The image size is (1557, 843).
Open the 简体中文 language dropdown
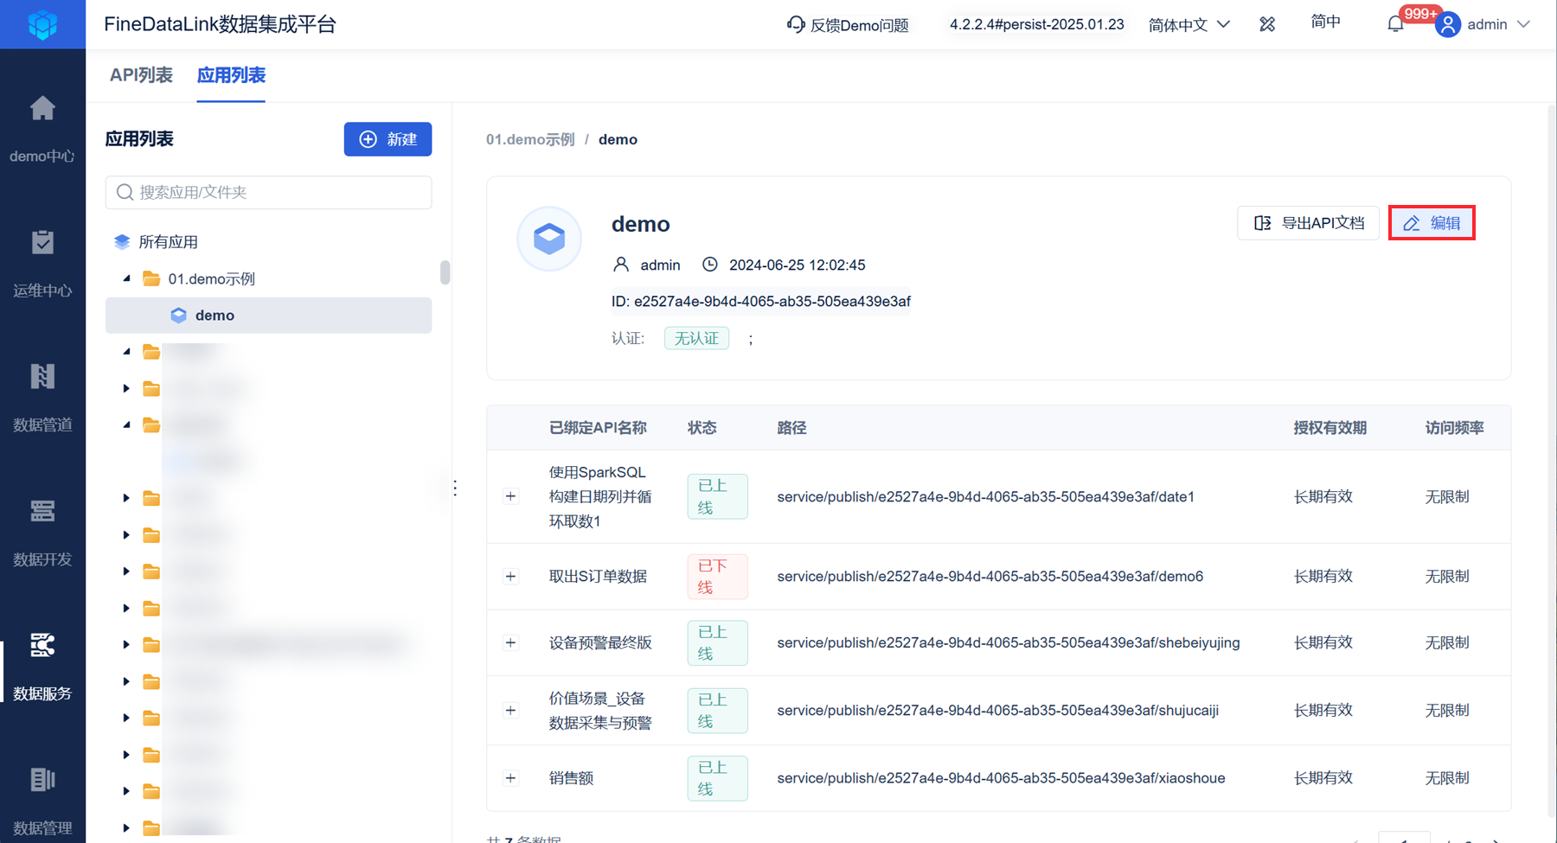point(1189,24)
